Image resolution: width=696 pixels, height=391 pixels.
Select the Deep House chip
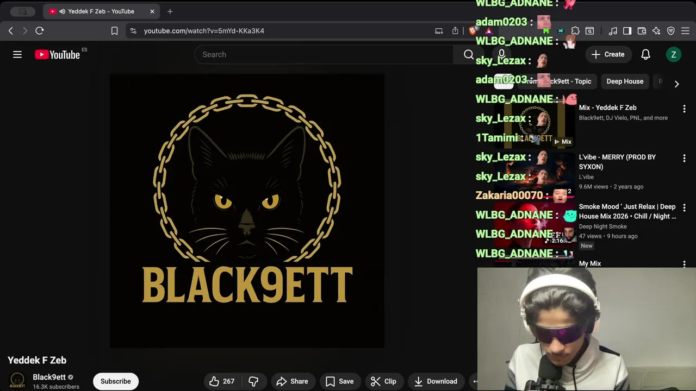[x=625, y=81]
